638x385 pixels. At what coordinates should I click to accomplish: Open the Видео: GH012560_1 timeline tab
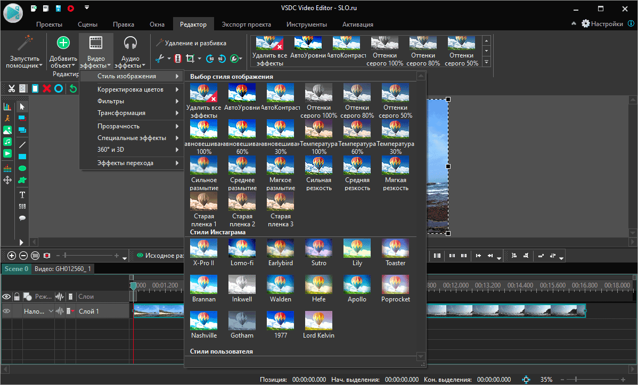(x=63, y=268)
